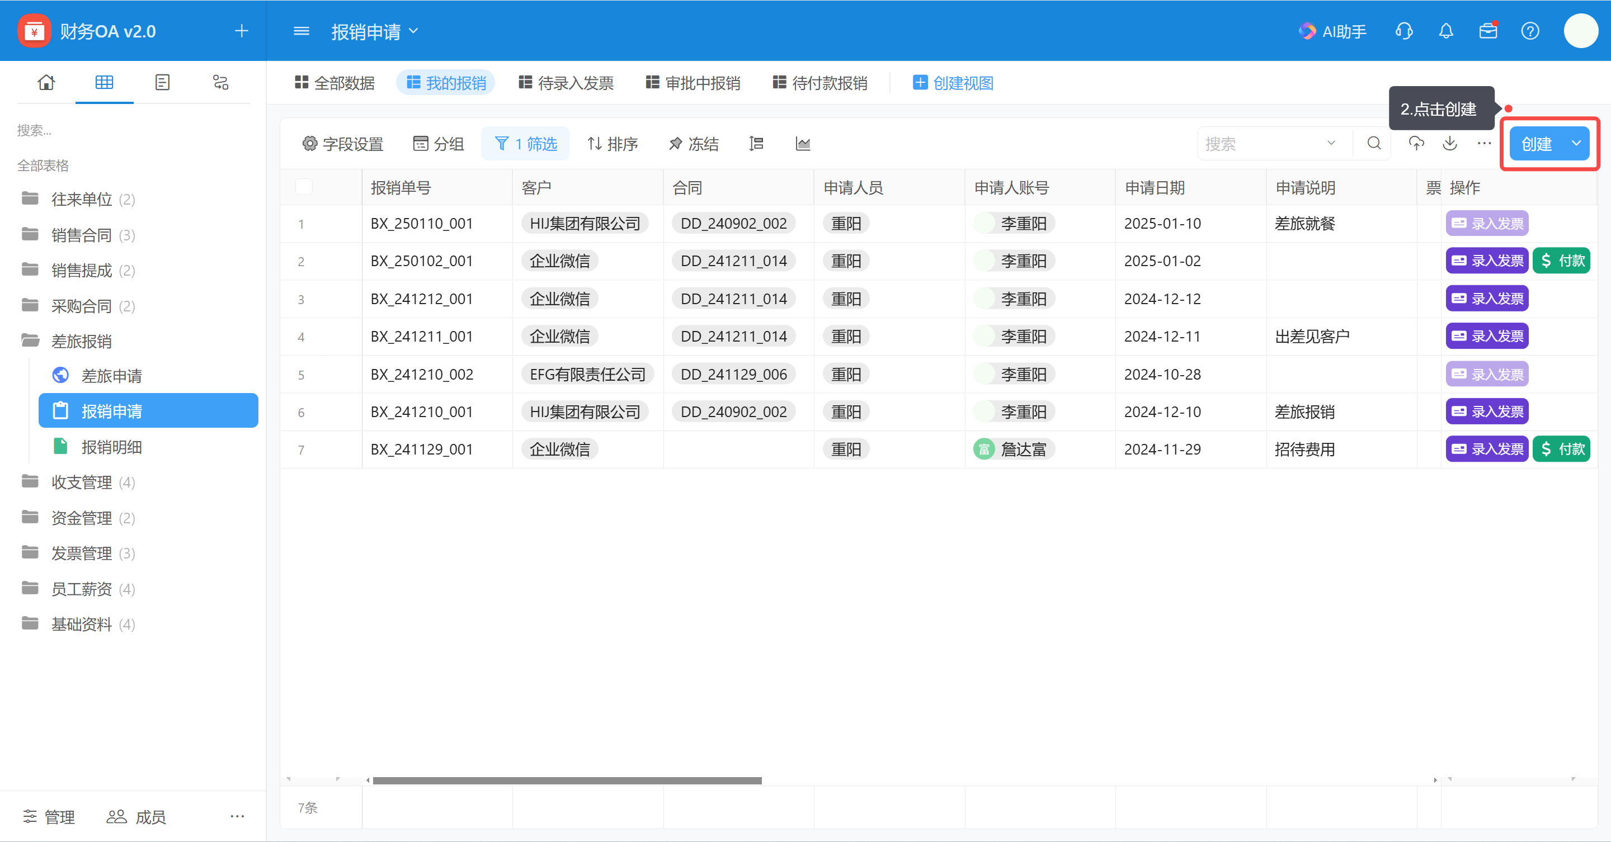Open the search field type dropdown arrow
This screenshot has height=842, width=1611.
click(1331, 144)
